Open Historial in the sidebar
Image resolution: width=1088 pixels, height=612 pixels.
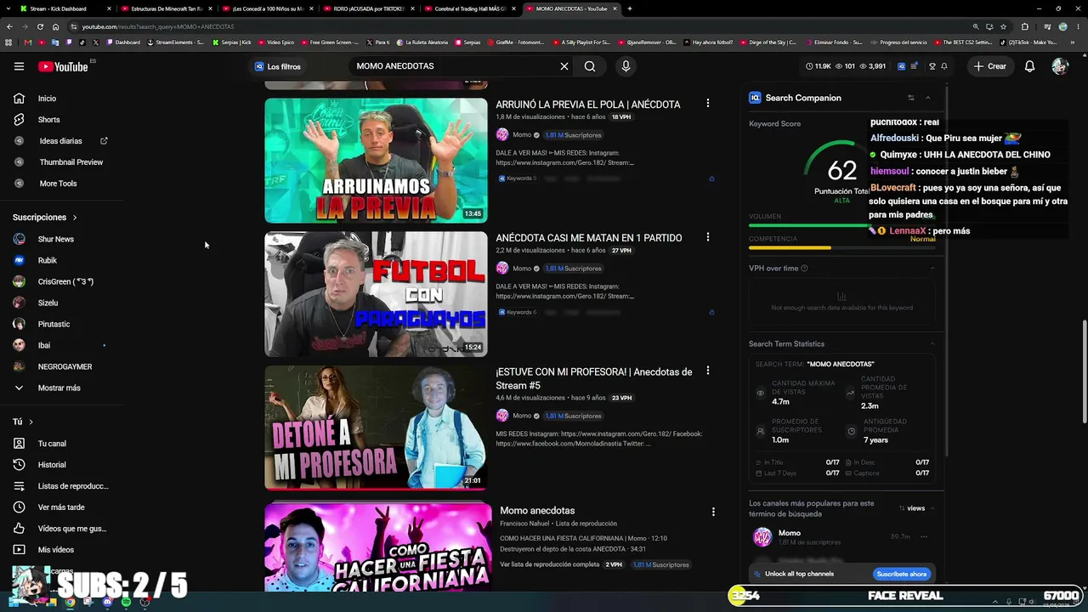[x=52, y=465]
